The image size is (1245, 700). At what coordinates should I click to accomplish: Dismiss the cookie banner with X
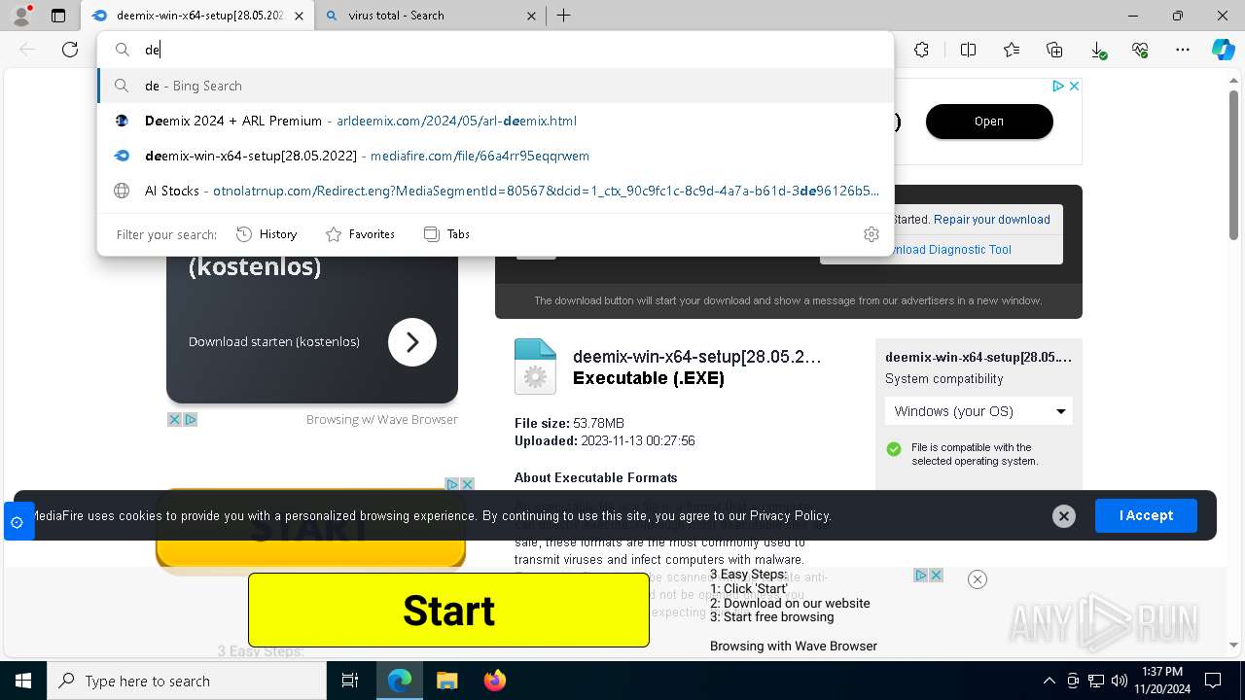[x=1064, y=516]
